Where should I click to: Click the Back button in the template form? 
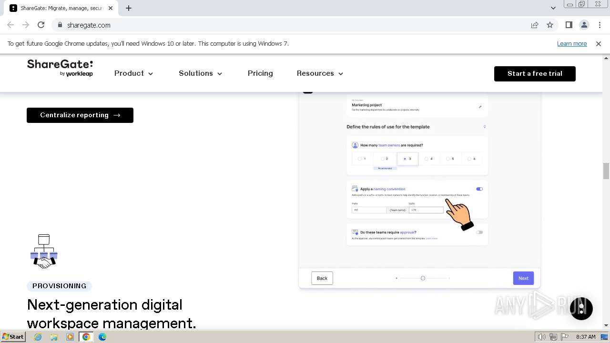[x=322, y=278]
